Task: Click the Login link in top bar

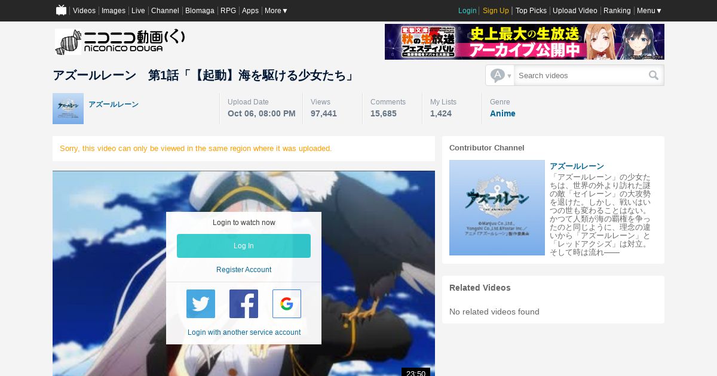Action: [x=467, y=11]
